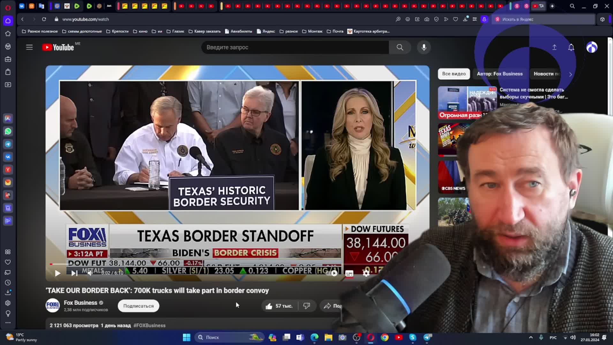Add a new browser tab with plus
Image resolution: width=613 pixels, height=345 pixels.
coord(552,6)
